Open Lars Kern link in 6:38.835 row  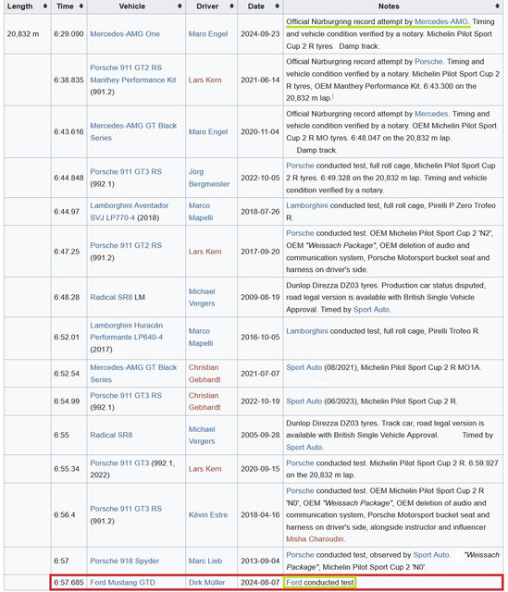(x=205, y=80)
